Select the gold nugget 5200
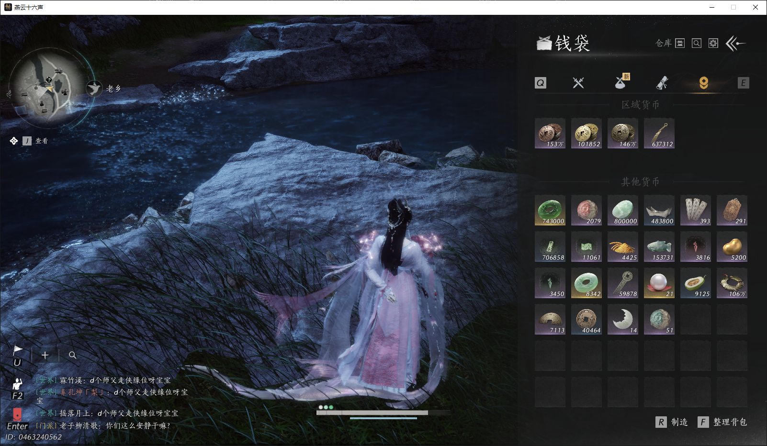767x446 pixels. point(732,246)
